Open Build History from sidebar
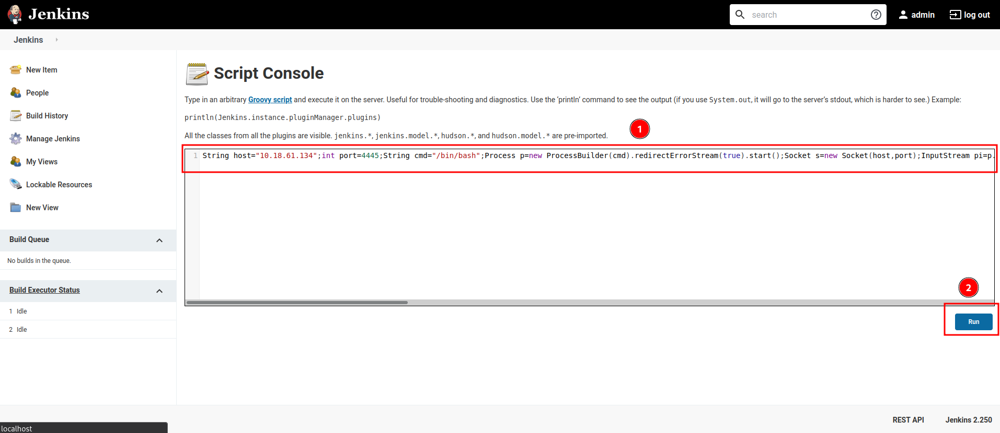Image resolution: width=1000 pixels, height=433 pixels. [47, 116]
